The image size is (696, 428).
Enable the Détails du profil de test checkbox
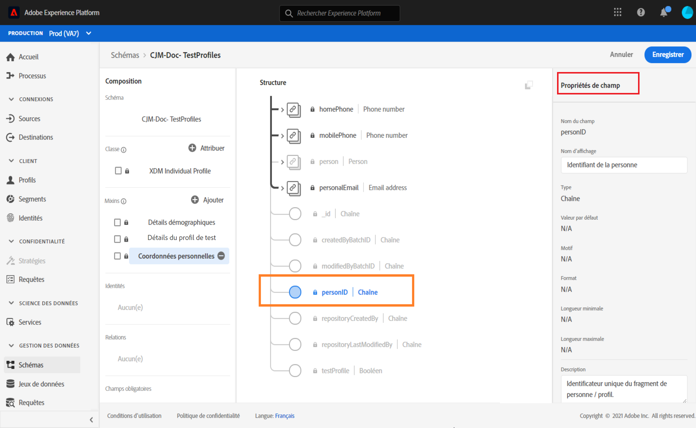tap(117, 239)
